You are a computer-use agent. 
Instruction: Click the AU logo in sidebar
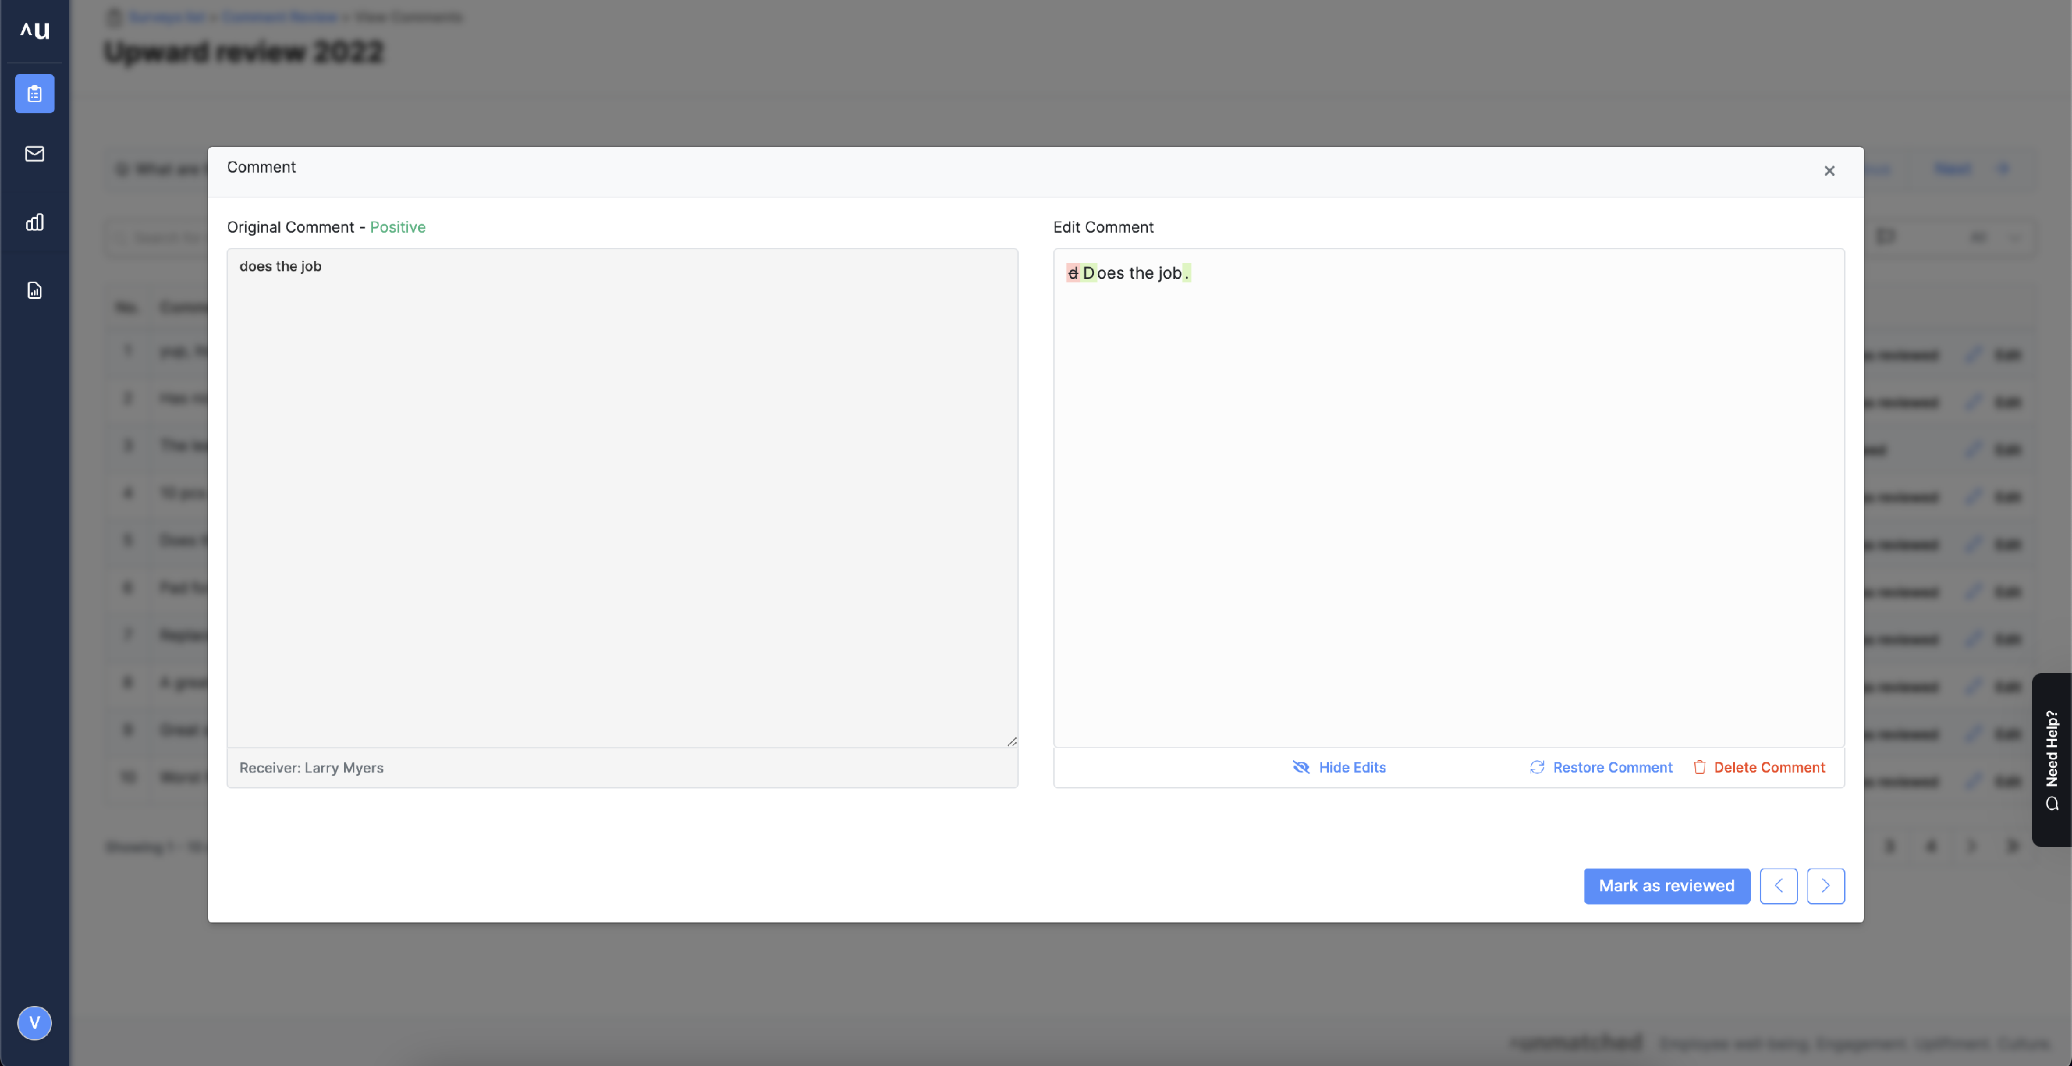coord(35,30)
